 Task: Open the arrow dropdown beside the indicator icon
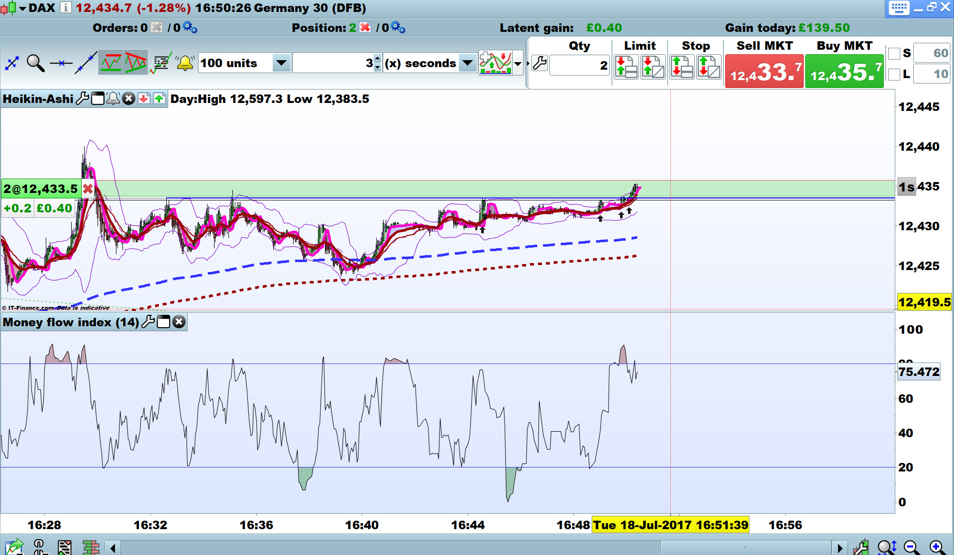518,64
